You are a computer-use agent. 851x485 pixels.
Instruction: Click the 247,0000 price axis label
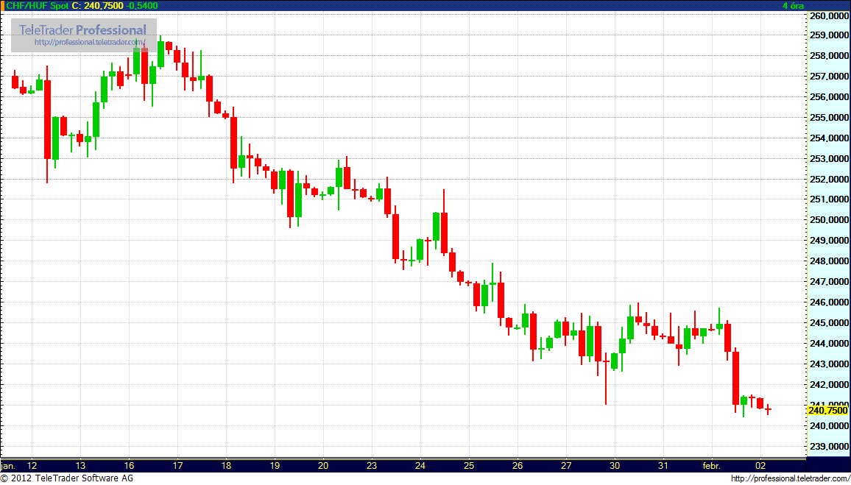pyautogui.click(x=830, y=282)
